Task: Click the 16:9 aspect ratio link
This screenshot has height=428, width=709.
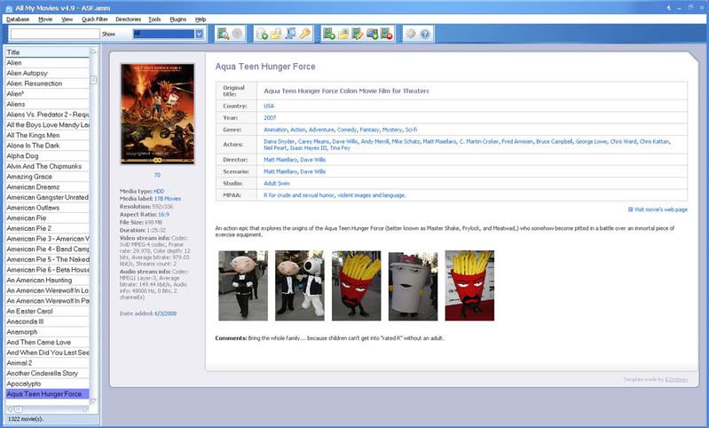Action: [x=163, y=215]
